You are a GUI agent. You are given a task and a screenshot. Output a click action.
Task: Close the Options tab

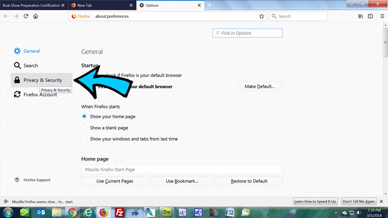click(x=199, y=5)
